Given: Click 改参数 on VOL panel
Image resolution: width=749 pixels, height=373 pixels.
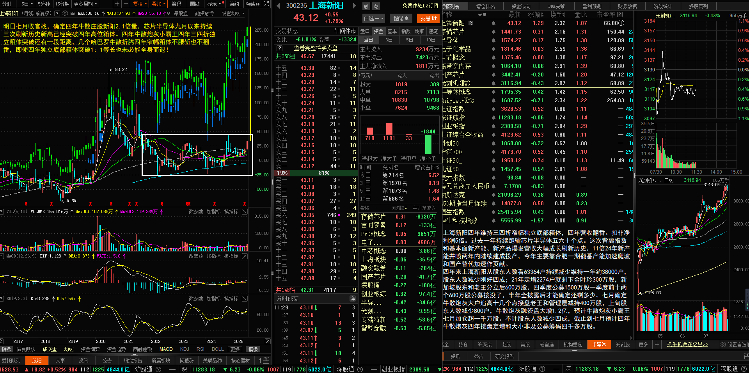Looking at the screenshot, I should point(196,211).
